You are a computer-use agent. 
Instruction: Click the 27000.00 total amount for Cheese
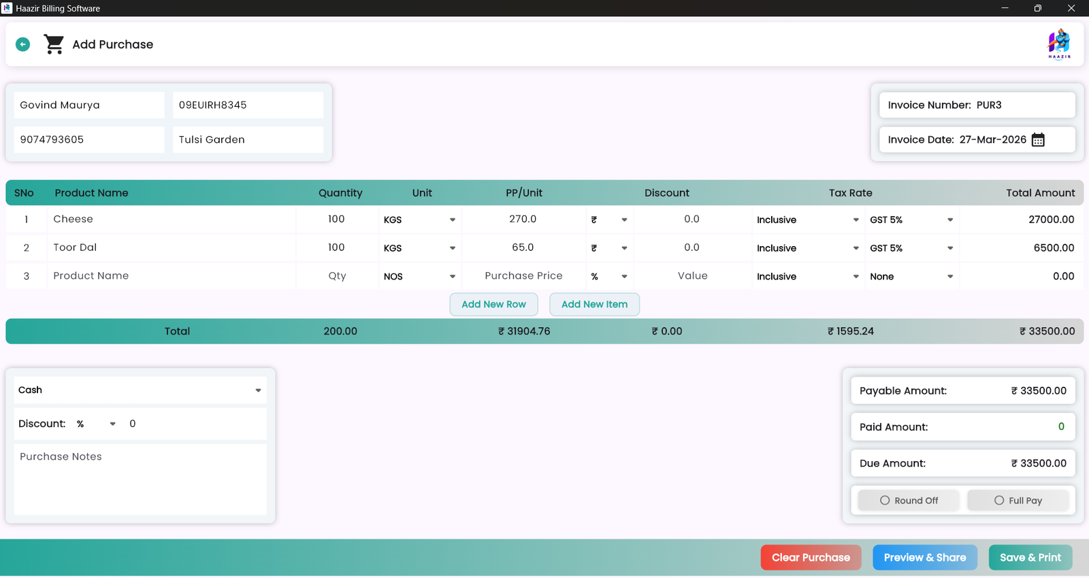pos(1051,220)
